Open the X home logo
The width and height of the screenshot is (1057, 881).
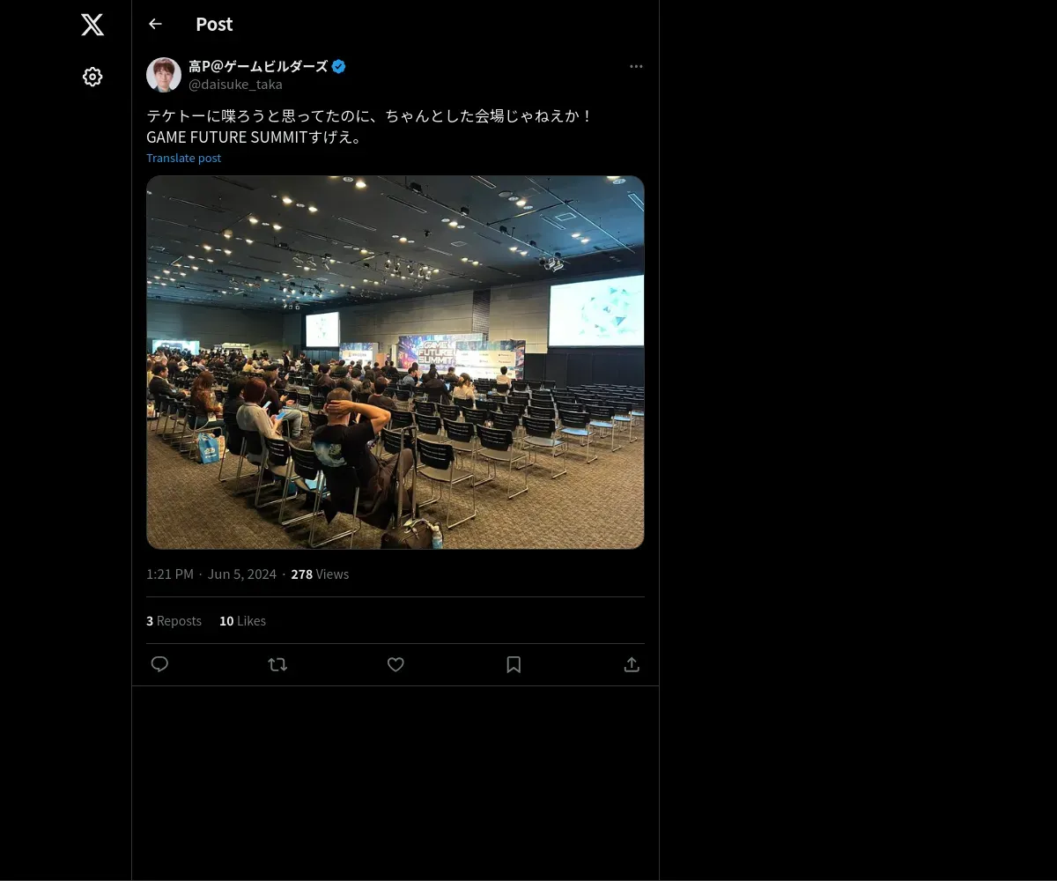[x=92, y=25]
